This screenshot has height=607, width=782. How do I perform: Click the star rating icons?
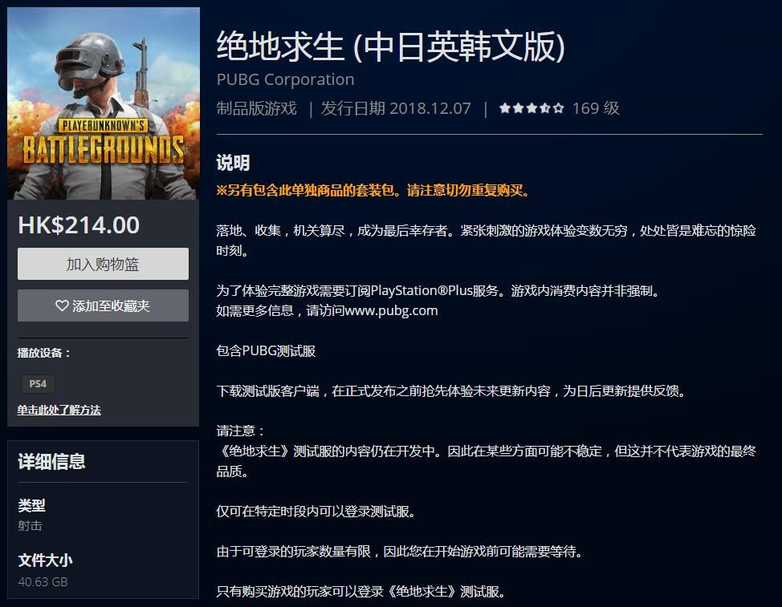[532, 108]
